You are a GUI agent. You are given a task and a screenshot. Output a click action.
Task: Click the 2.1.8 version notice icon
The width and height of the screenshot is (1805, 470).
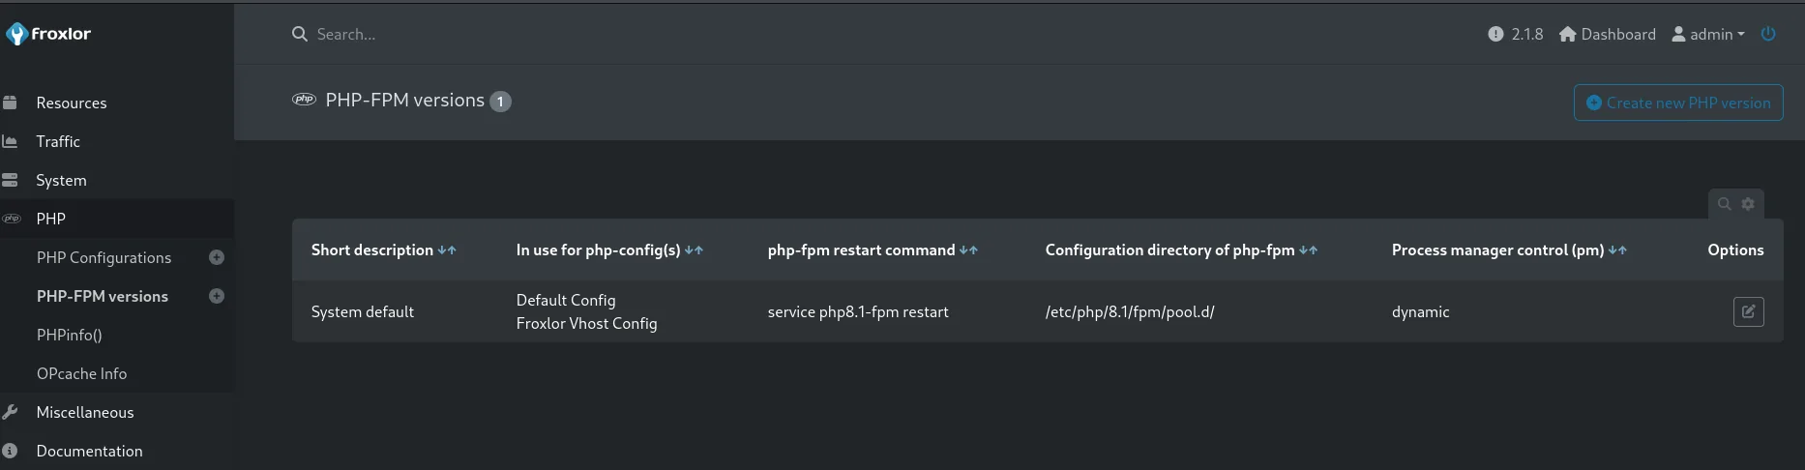click(x=1495, y=34)
